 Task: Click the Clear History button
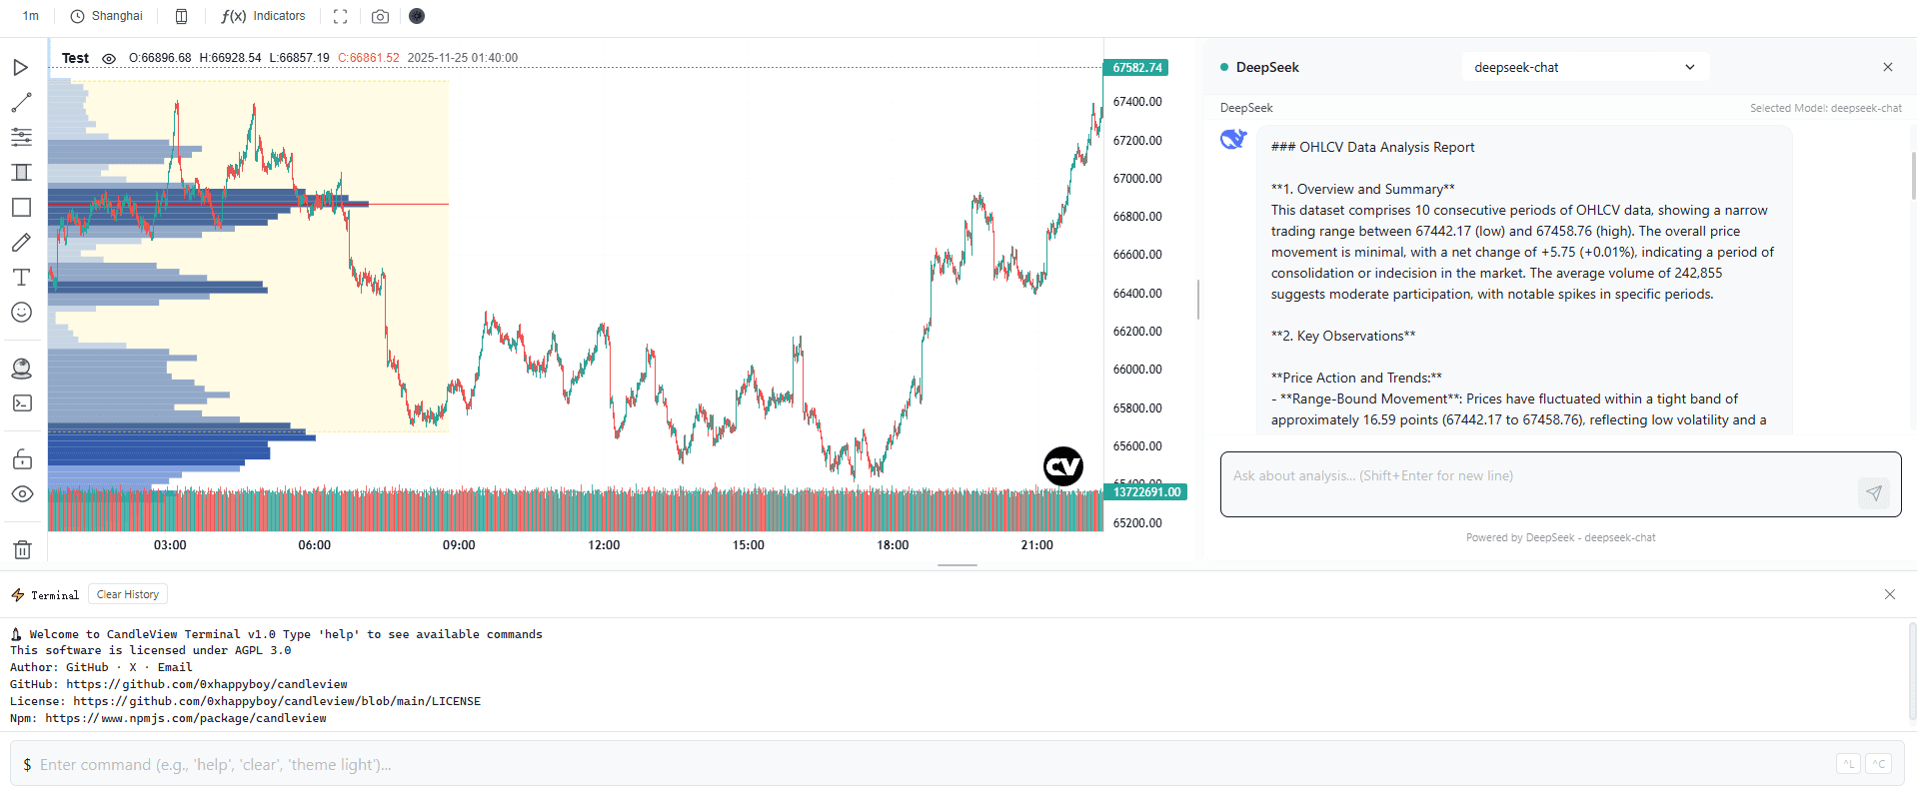(x=128, y=594)
